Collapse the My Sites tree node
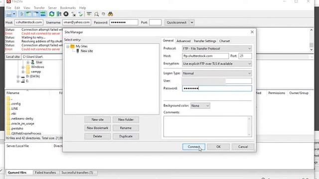 68,46
